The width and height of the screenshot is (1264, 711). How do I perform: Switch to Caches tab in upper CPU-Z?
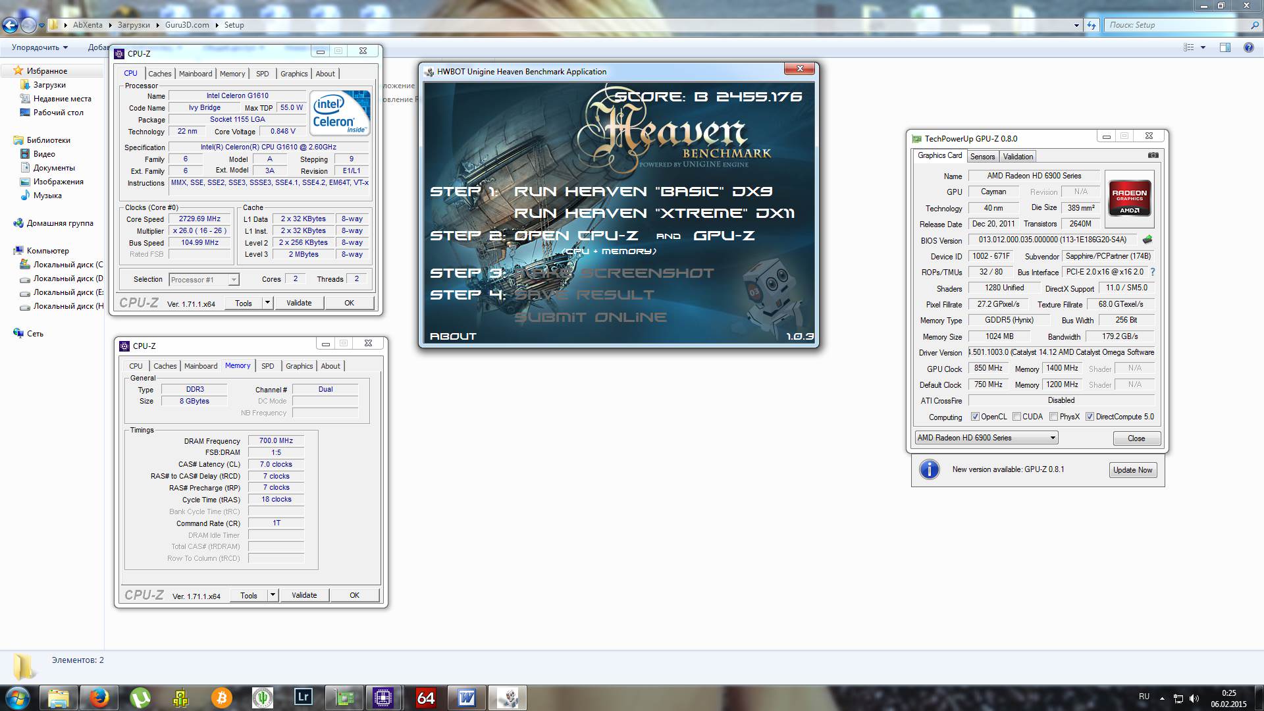point(159,74)
